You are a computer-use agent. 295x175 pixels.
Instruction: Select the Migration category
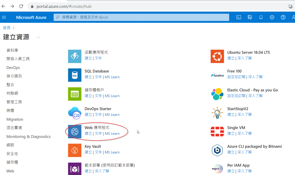tap(15, 119)
